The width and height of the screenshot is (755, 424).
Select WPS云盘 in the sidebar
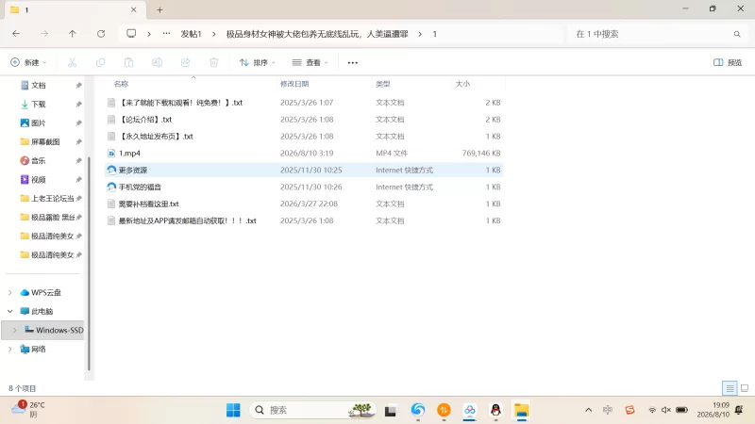[x=45, y=292]
